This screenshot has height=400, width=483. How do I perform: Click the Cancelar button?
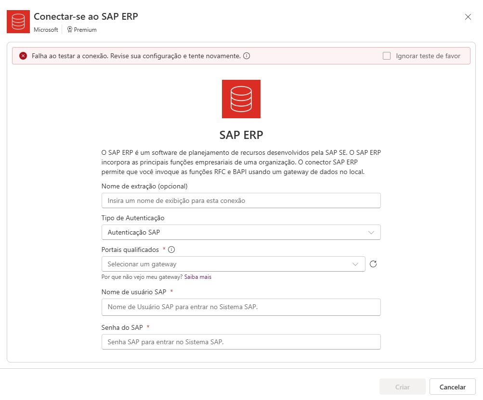(453, 387)
